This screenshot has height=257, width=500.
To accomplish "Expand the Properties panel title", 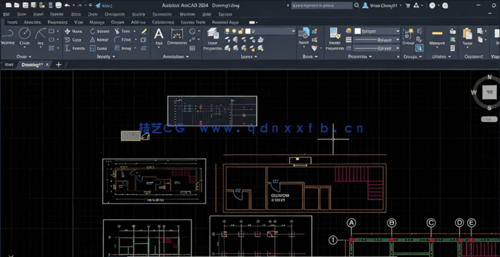I will (x=360, y=56).
